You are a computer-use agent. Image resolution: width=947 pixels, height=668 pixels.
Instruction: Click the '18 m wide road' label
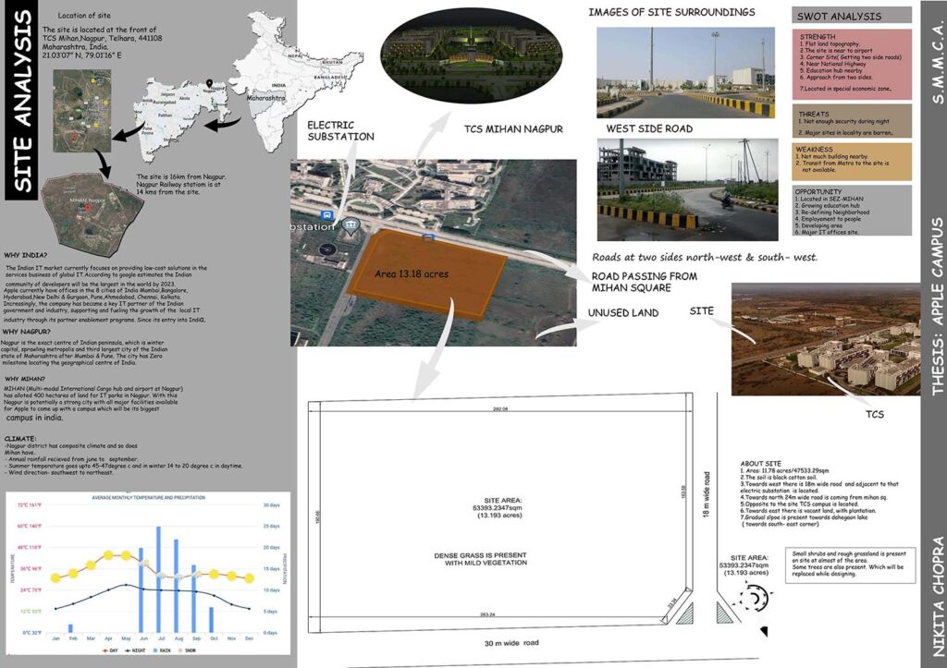click(707, 495)
